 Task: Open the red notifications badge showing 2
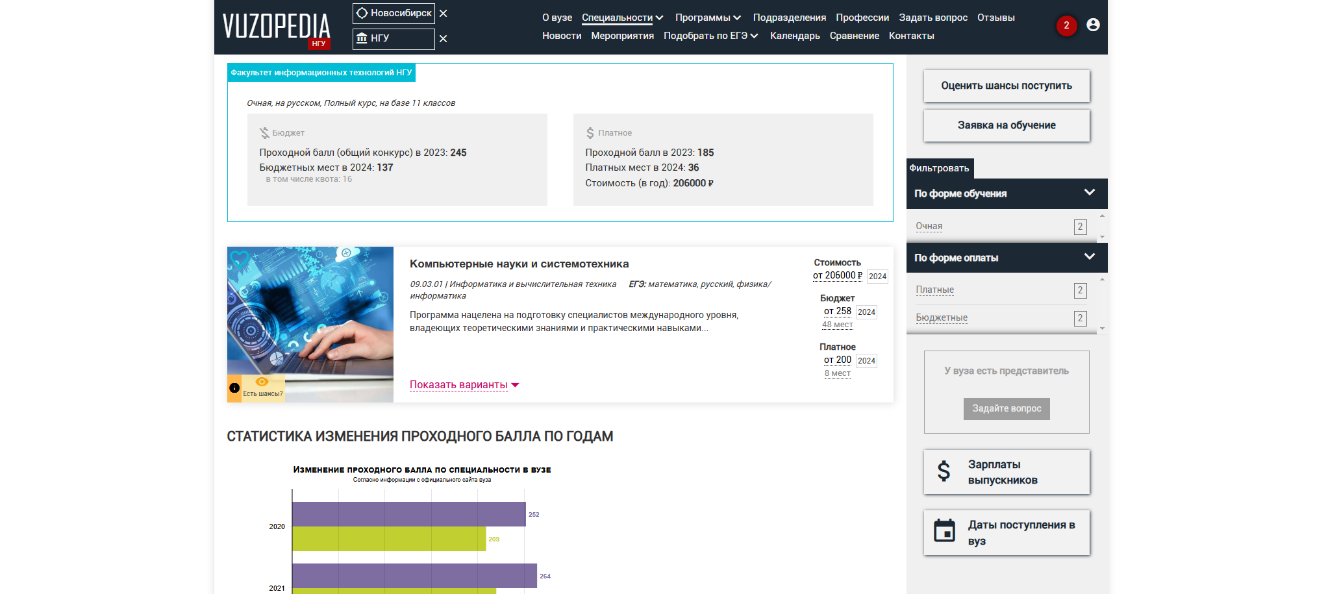pos(1066,25)
